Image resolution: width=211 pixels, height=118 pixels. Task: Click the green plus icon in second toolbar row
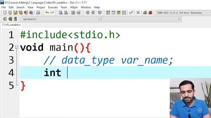click(10, 19)
